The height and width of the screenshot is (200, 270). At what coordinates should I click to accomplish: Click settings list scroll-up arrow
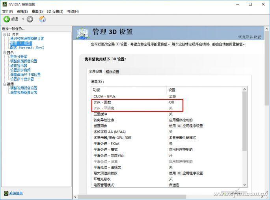(x=244, y=89)
